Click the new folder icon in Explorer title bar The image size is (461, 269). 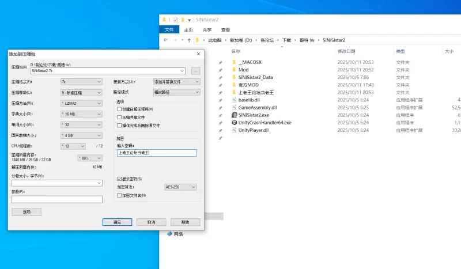coord(183,20)
